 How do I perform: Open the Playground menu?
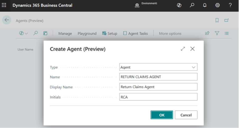click(87, 33)
